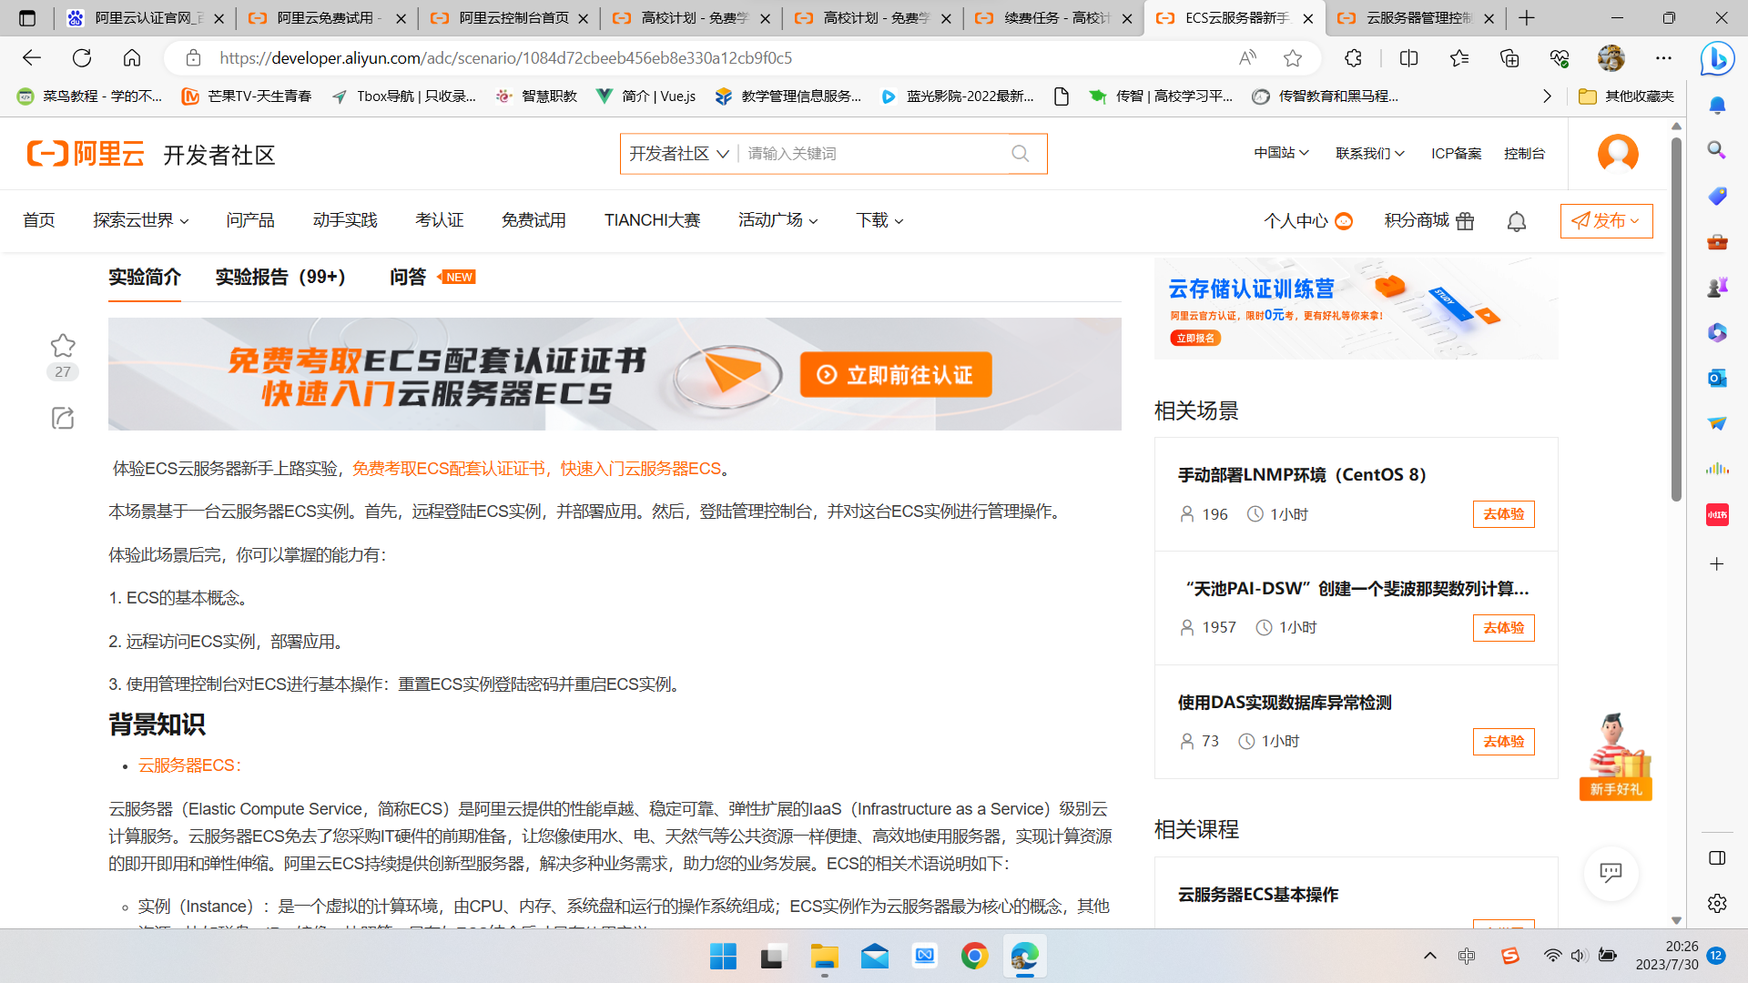Screen dimensions: 1748x983
Task: Click the page vertical scrollbar thumb
Action: click(1676, 319)
